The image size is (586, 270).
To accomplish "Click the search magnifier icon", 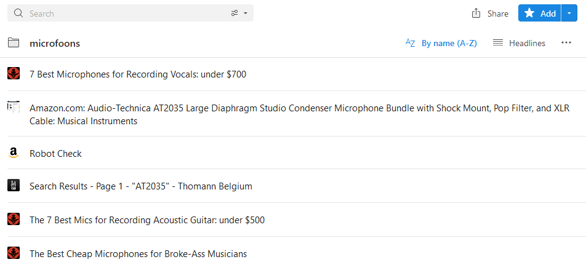I will tap(18, 14).
